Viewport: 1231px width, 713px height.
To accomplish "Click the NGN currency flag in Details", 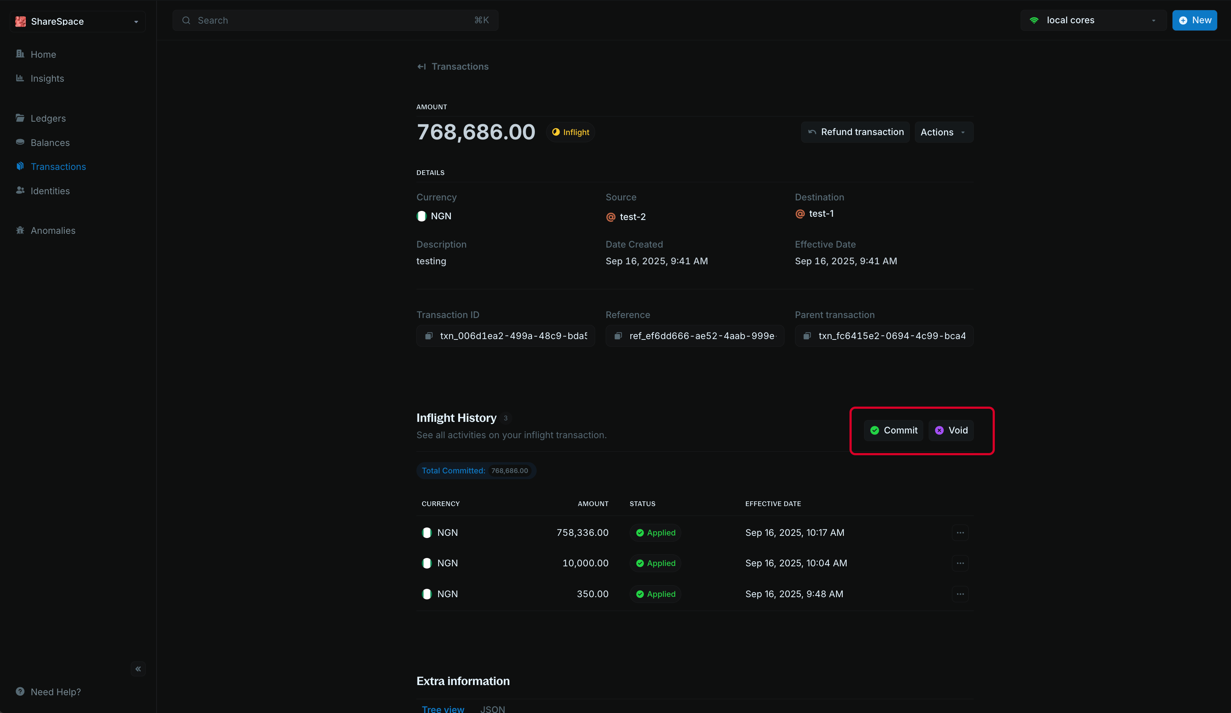I will (x=421, y=216).
